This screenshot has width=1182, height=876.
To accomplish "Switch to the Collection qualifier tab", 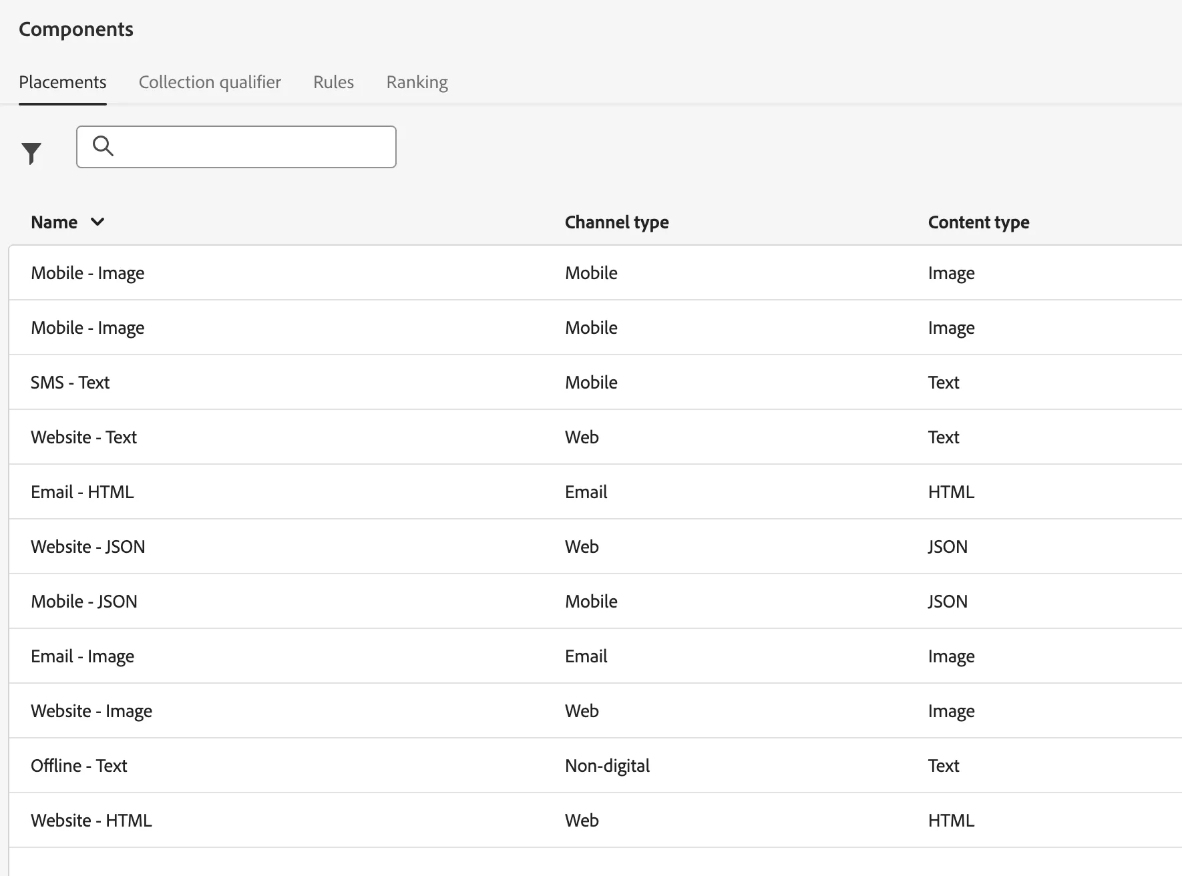I will point(210,82).
